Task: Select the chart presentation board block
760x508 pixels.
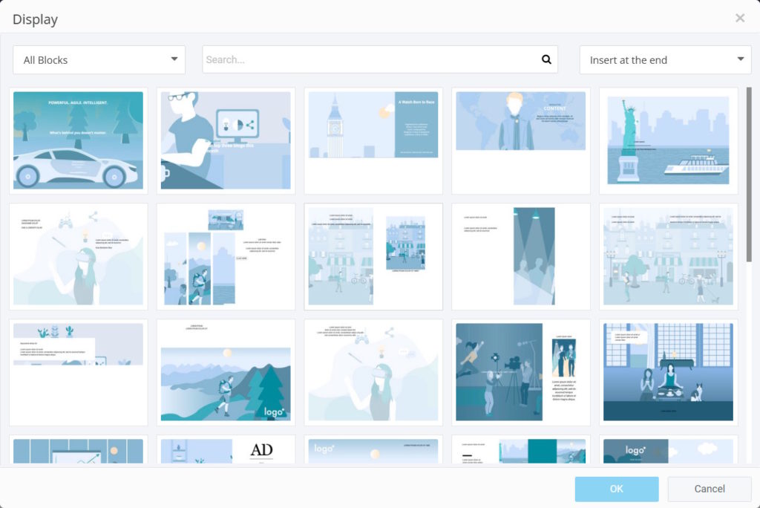Action: tap(79, 450)
